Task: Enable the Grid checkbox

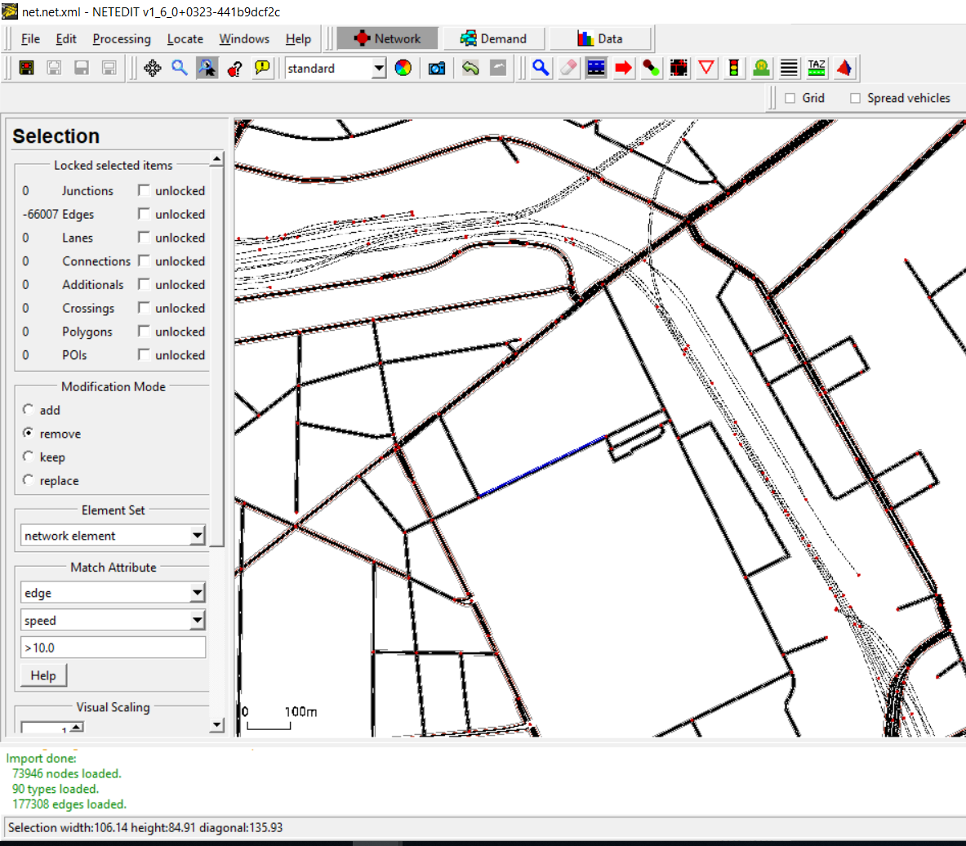Action: [x=790, y=98]
